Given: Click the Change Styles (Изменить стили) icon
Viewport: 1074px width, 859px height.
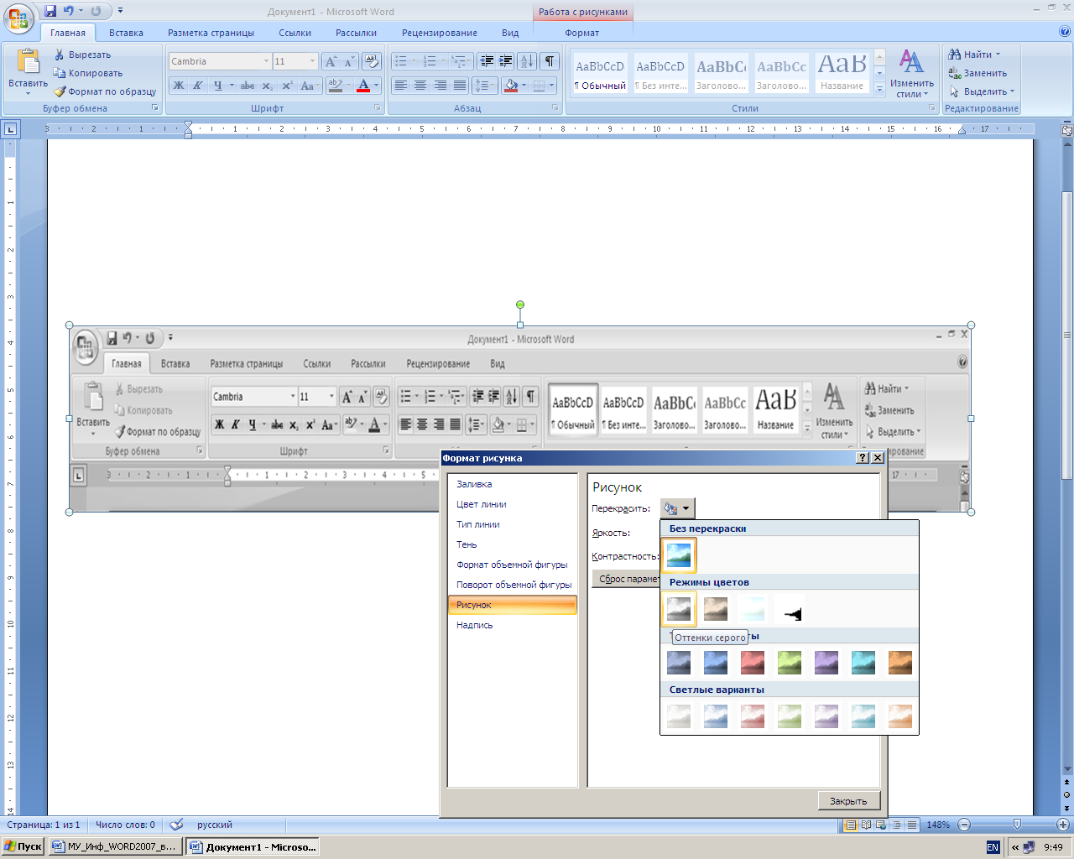Looking at the screenshot, I should [x=912, y=74].
